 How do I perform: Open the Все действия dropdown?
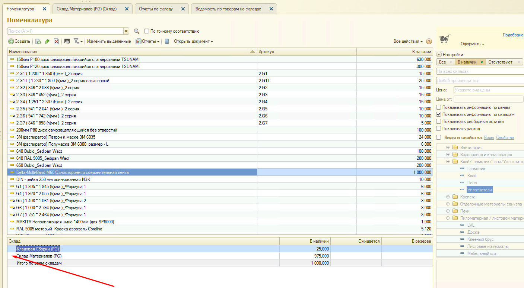(408, 42)
